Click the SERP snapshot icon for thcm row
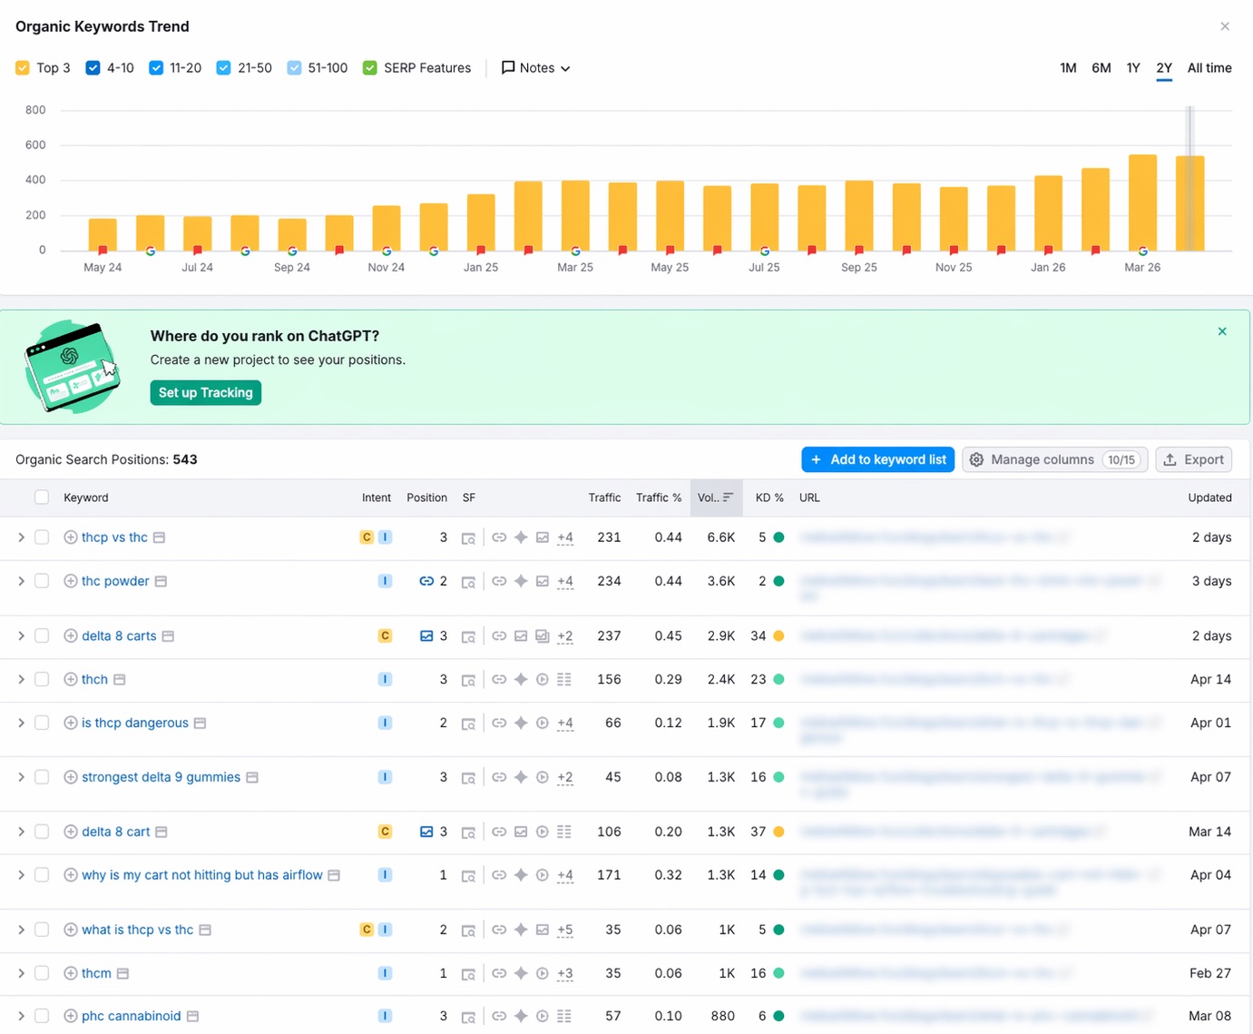 coord(468,973)
